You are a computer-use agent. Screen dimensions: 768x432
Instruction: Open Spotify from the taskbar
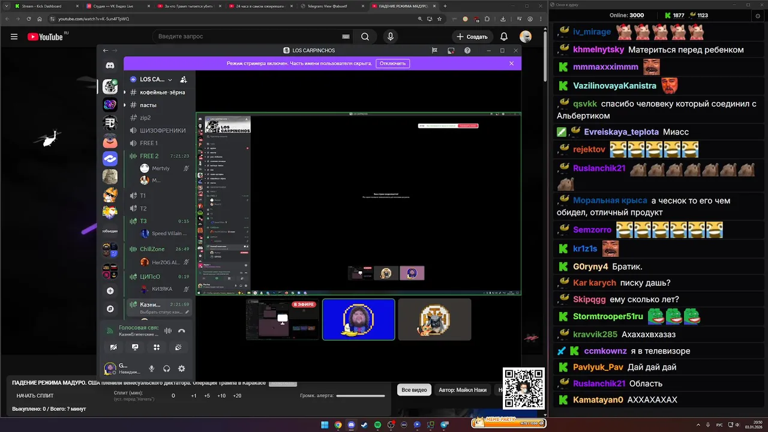(377, 425)
